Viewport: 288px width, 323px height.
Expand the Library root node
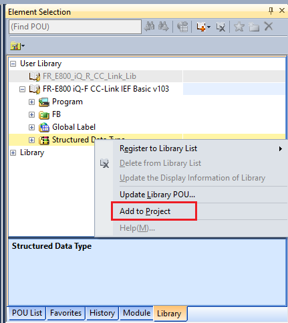[13, 153]
